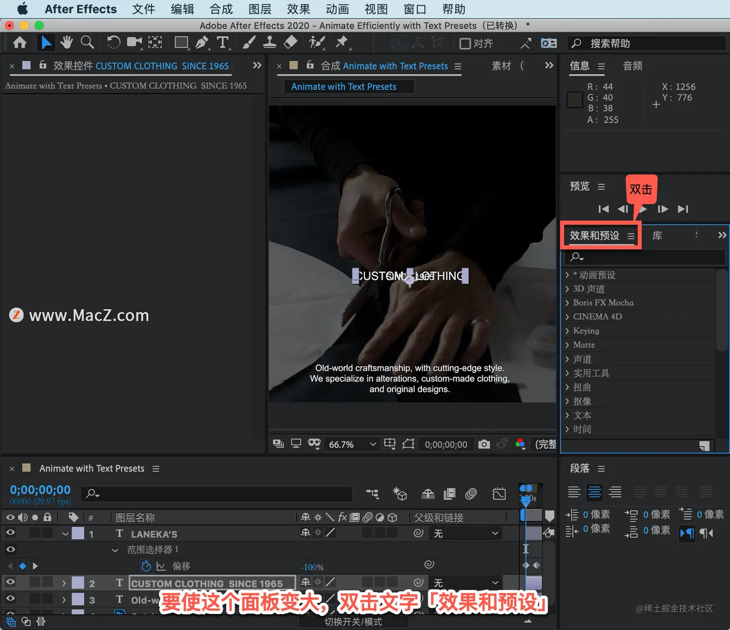Switch to the 音频 tab
This screenshot has width=730, height=630.
click(632, 66)
